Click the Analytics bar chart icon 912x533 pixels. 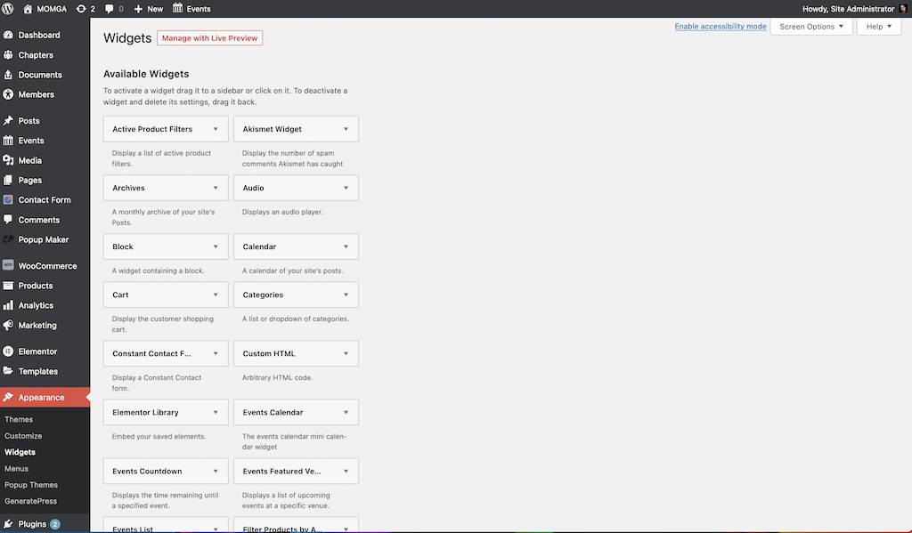[8, 305]
